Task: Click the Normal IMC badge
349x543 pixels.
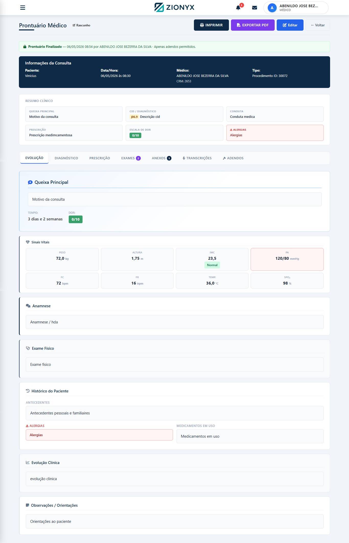Action: pyautogui.click(x=212, y=265)
